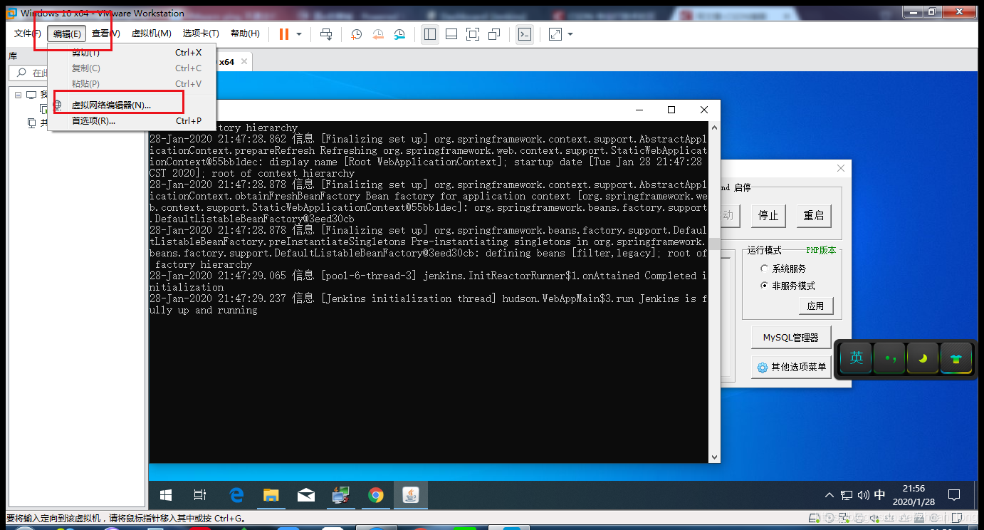Click the punctuation mode key on IME bar
Image resolution: width=984 pixels, height=530 pixels.
coord(889,358)
